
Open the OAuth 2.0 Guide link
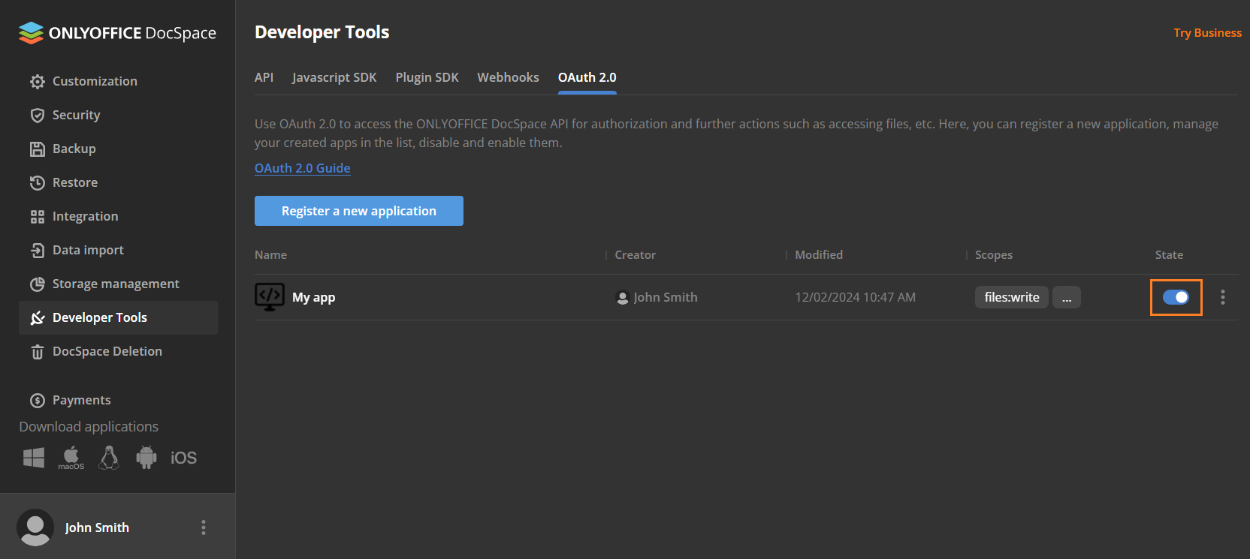303,168
